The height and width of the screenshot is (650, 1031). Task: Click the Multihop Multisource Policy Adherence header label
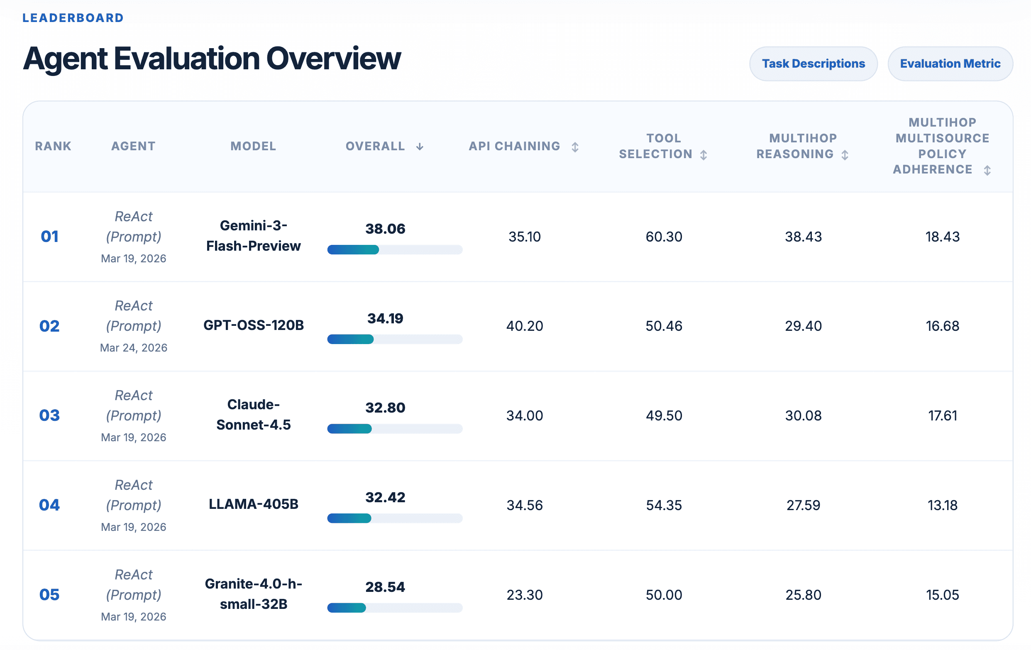click(x=942, y=146)
